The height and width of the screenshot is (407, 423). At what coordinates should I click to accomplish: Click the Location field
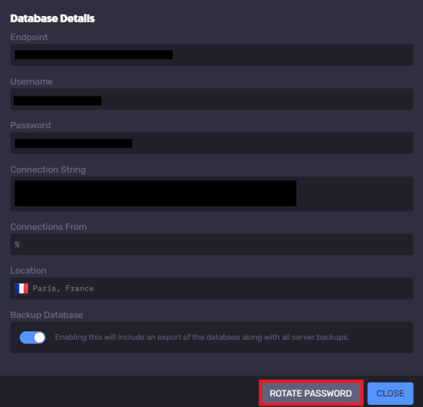pos(211,288)
